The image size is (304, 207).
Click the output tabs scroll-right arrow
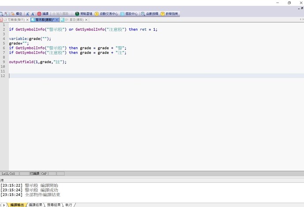point(5,205)
